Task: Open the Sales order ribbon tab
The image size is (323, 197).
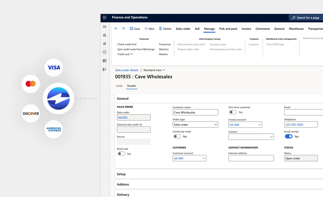Action: tap(183, 29)
